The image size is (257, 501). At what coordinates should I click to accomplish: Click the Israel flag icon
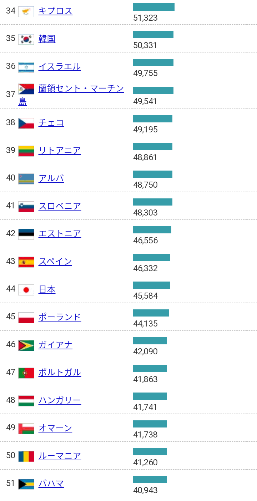(26, 67)
